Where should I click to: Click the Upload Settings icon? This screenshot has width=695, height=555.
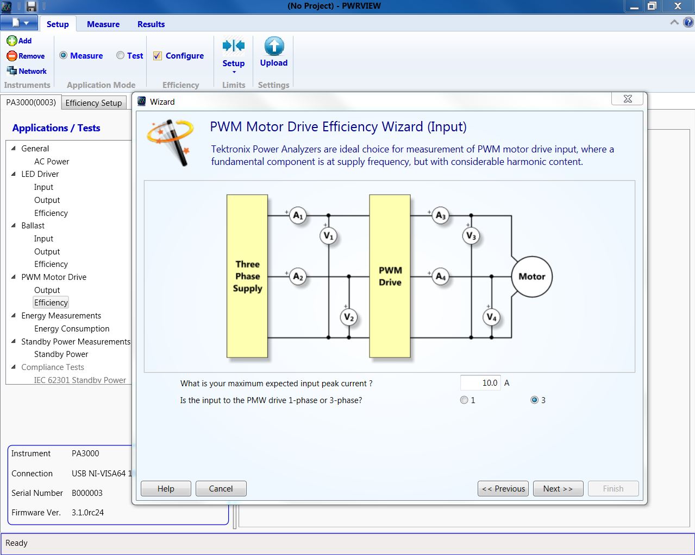point(274,47)
